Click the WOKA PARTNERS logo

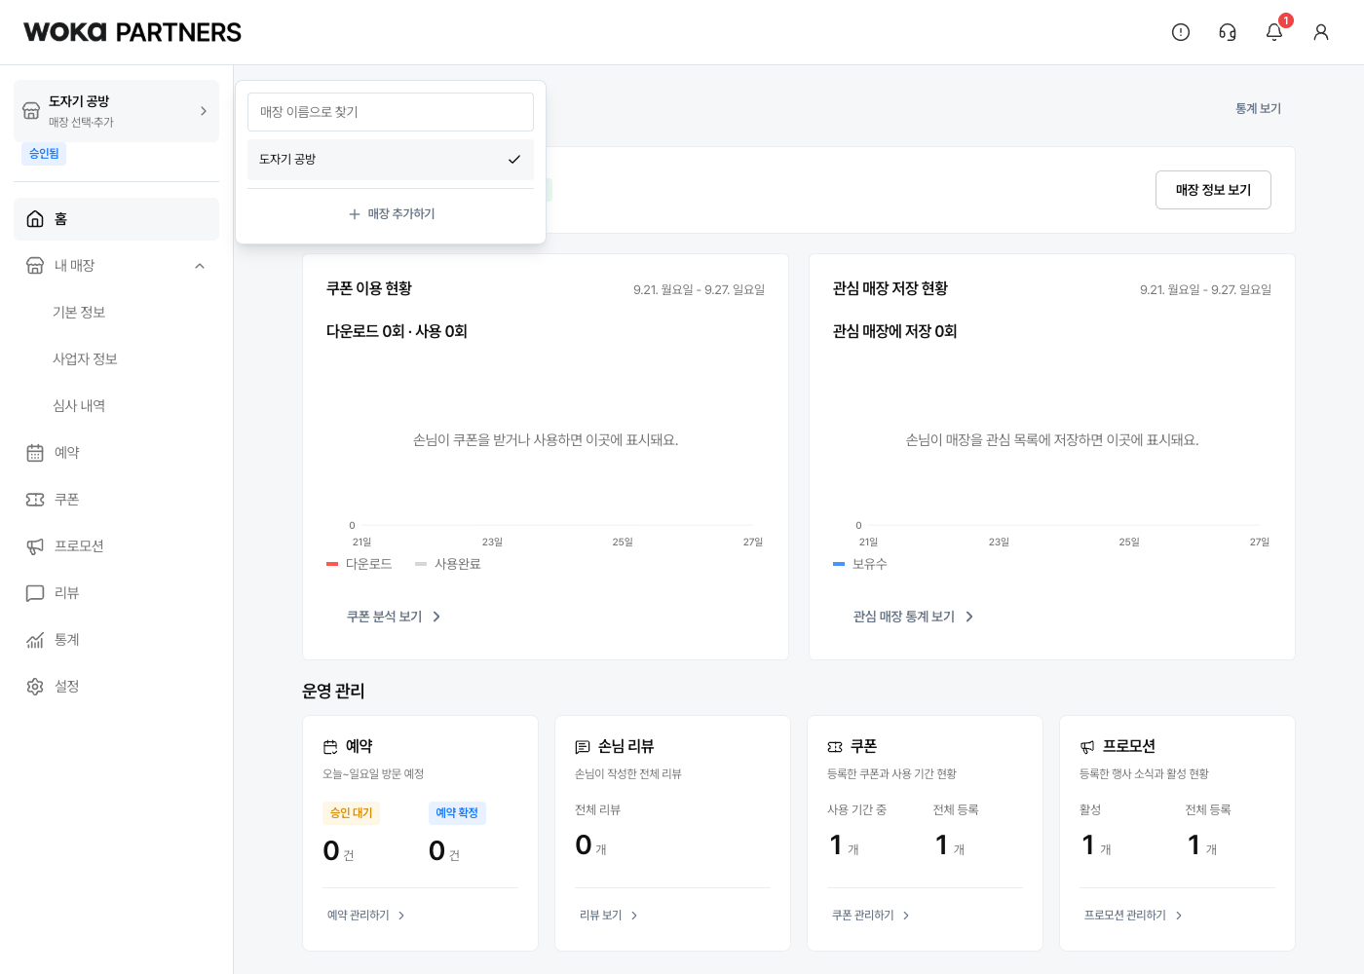133,32
